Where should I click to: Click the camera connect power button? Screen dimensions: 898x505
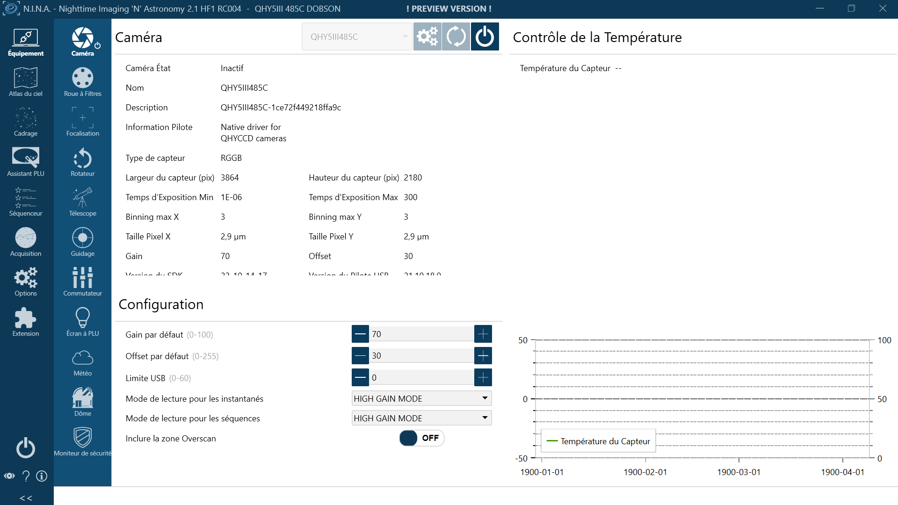[485, 36]
